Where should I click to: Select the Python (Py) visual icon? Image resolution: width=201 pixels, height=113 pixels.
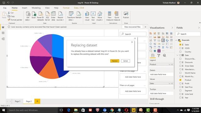click(167, 47)
